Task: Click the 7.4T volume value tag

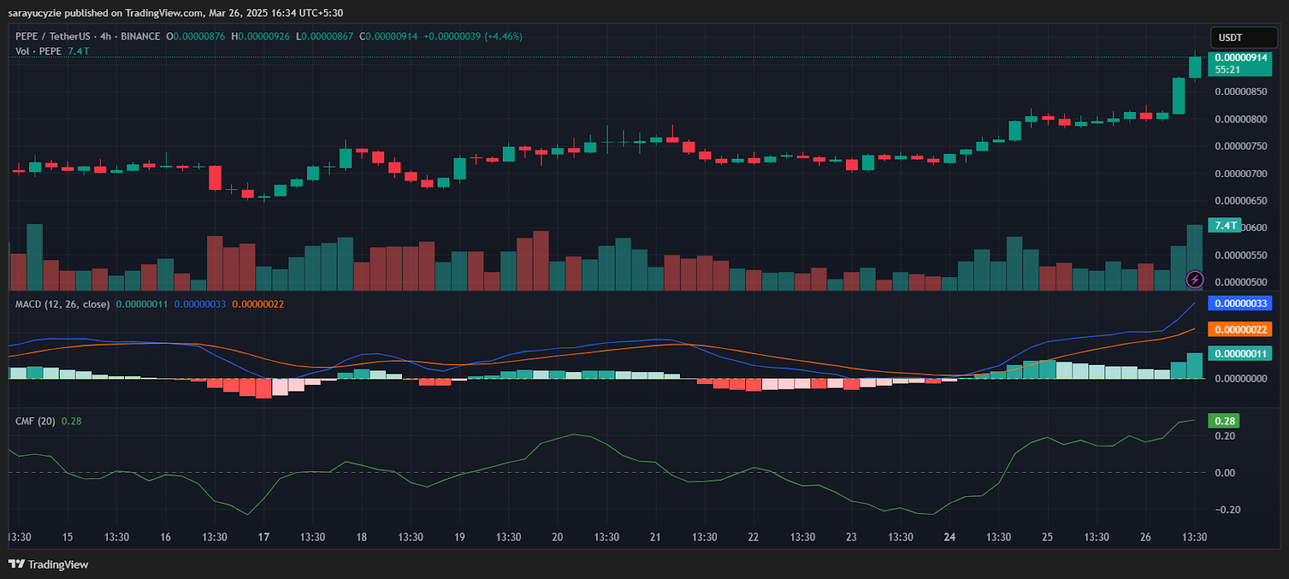Action: coord(1225,225)
